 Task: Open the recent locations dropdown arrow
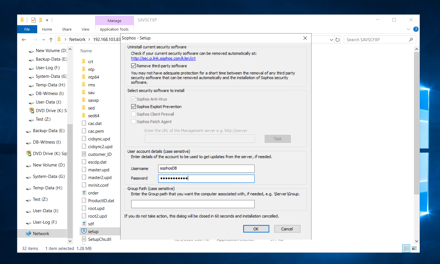tap(44, 40)
